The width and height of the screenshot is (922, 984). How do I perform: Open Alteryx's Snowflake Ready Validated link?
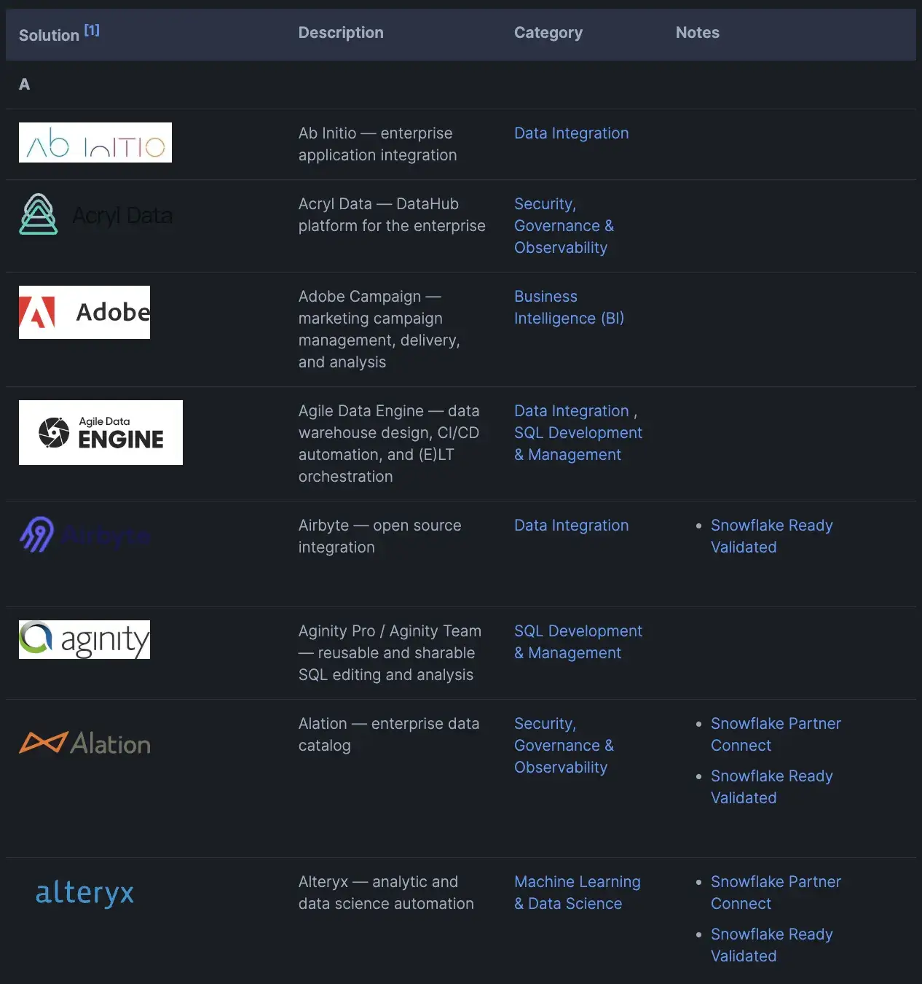tap(771, 945)
